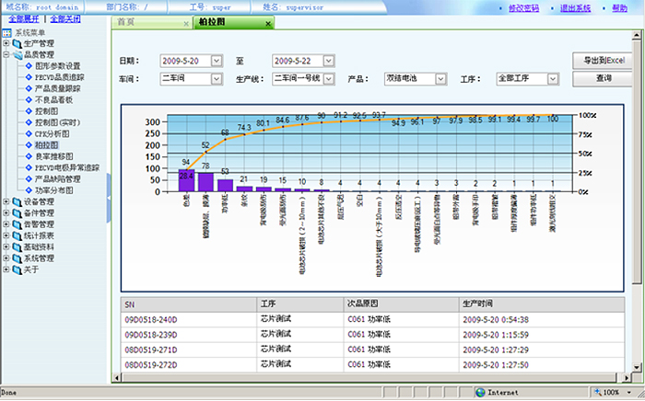Expand the 系统管理 tree node

coord(6,258)
